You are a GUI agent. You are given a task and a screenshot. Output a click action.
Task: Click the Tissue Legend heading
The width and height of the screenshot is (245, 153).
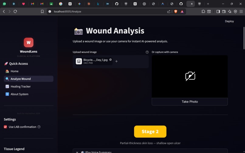[14, 149]
